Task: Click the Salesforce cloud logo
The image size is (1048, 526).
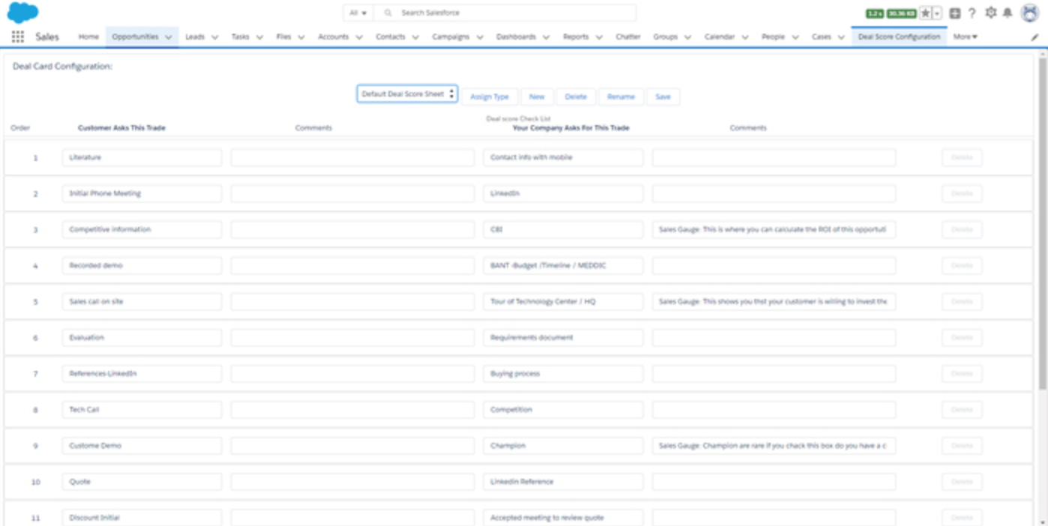Action: pos(23,12)
